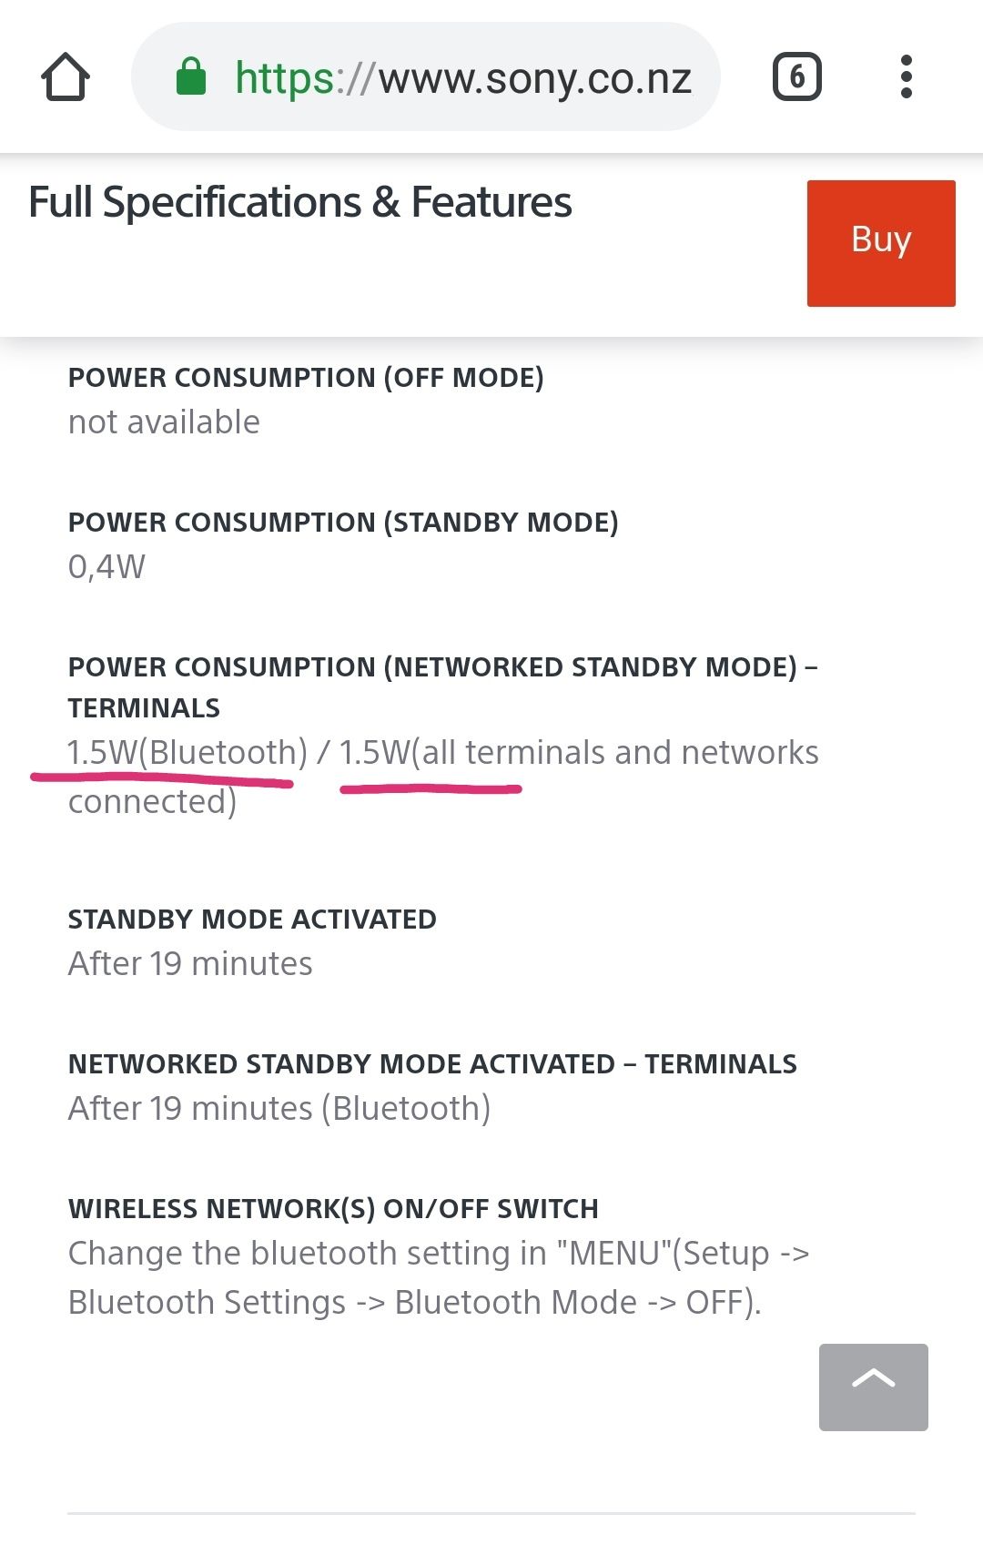Tap the "not available" value text
This screenshot has height=1565, width=983.
point(164,422)
